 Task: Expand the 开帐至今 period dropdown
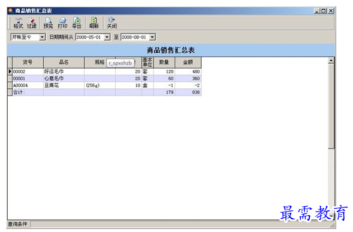42,37
